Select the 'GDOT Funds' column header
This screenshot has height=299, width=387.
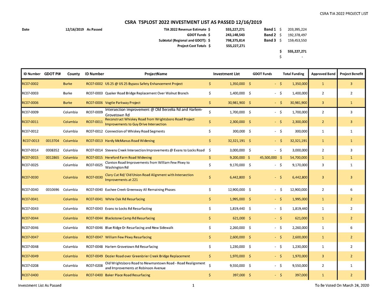click(x=262, y=74)
